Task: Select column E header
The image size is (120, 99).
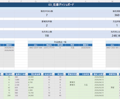Action: (x=9, y=1)
